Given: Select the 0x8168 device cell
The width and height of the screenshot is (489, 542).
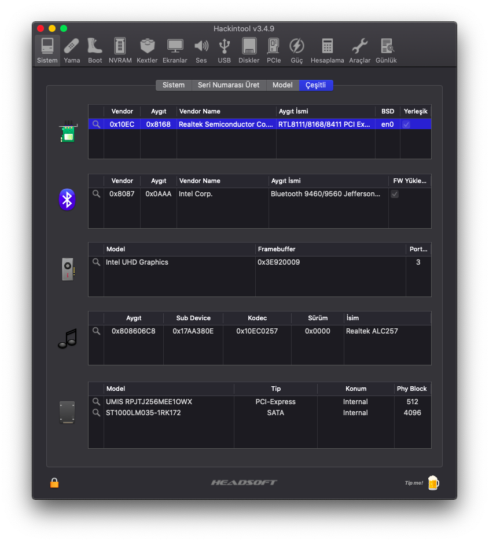Looking at the screenshot, I should click(158, 124).
